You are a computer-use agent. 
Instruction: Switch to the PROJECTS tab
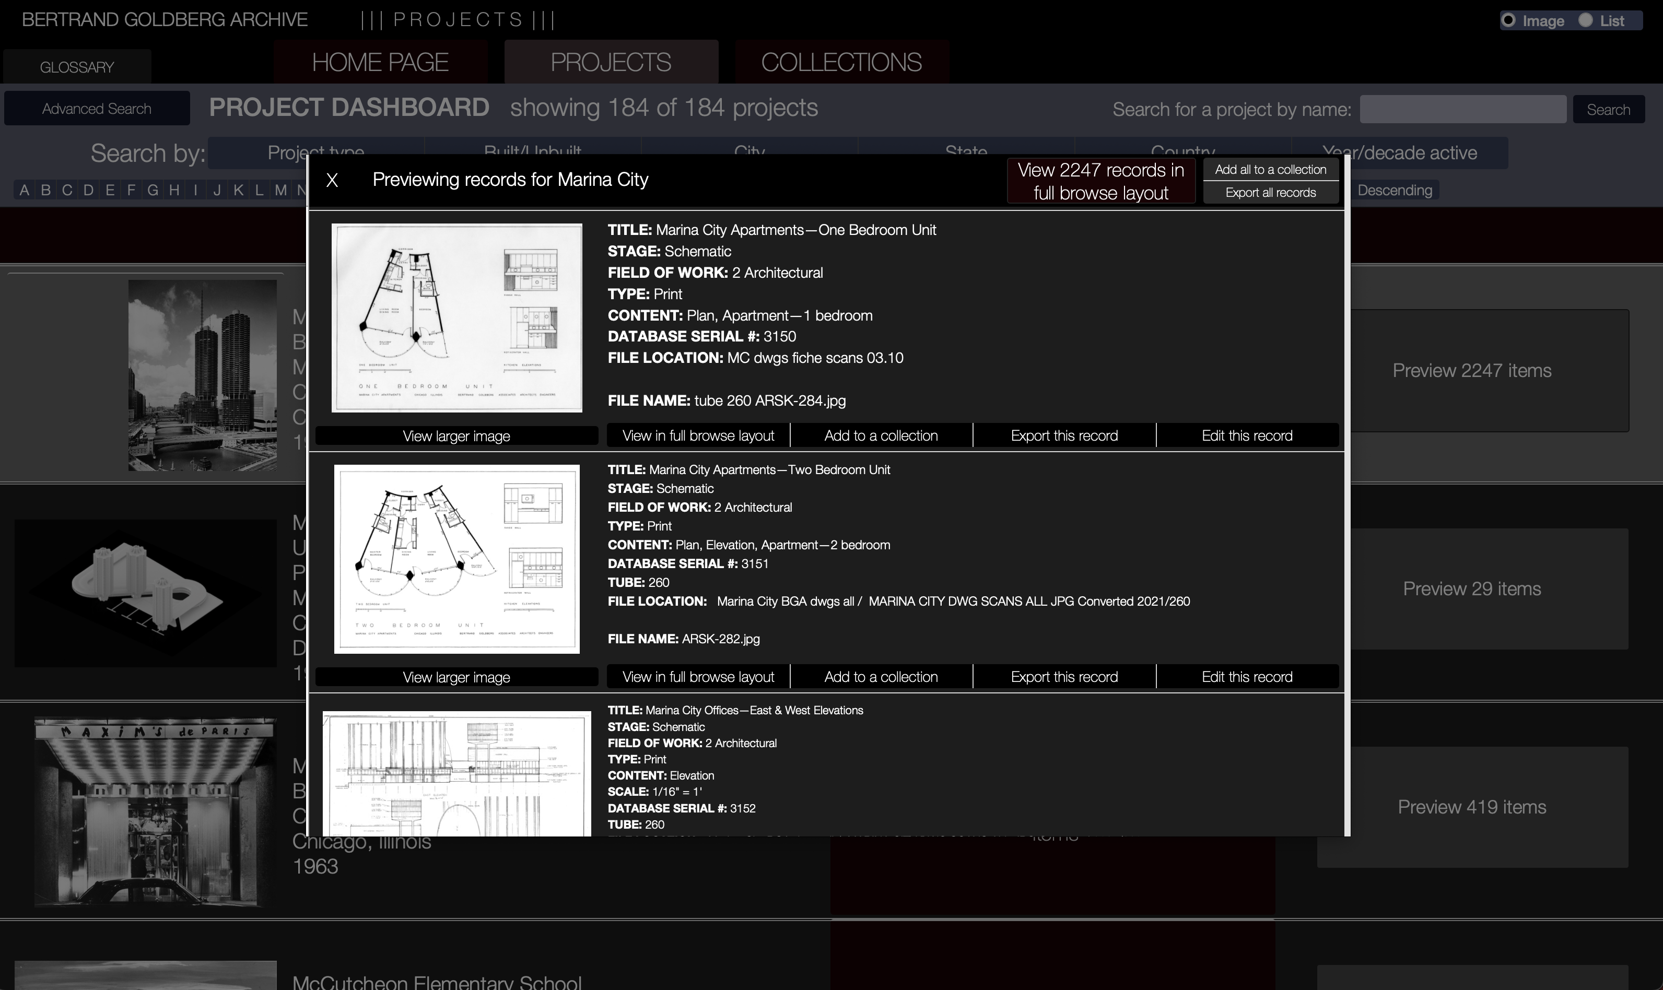pos(611,62)
